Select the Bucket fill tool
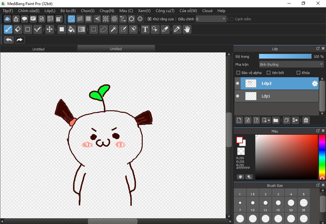This screenshot has height=224, width=326. click(x=72, y=30)
